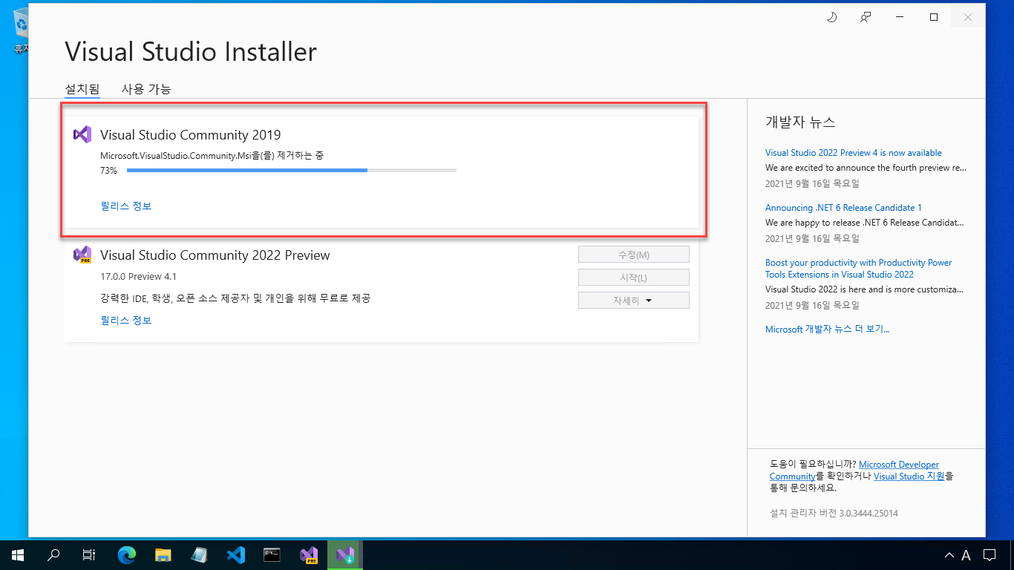Open 릴리스 정보 link under Community 2019

[x=126, y=206]
